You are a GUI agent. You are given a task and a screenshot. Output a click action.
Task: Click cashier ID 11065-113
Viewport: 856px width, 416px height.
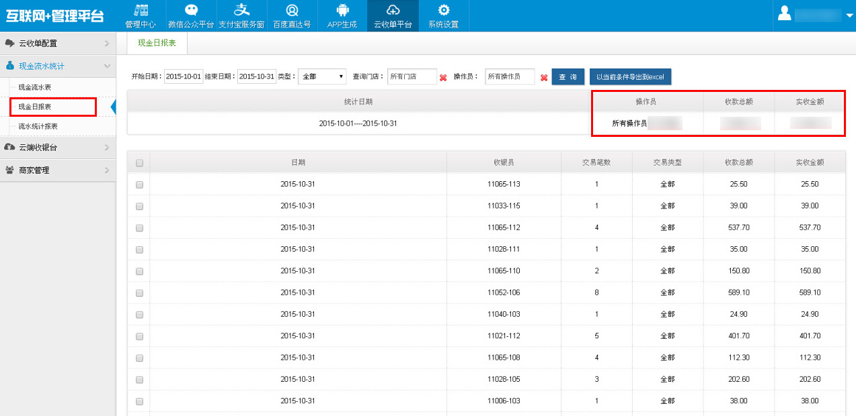point(504,184)
